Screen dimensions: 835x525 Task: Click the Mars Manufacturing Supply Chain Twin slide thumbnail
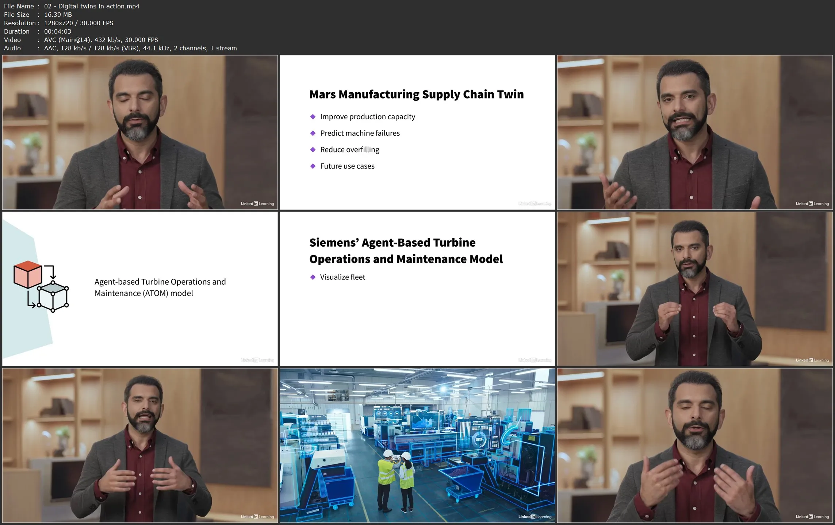point(417,132)
